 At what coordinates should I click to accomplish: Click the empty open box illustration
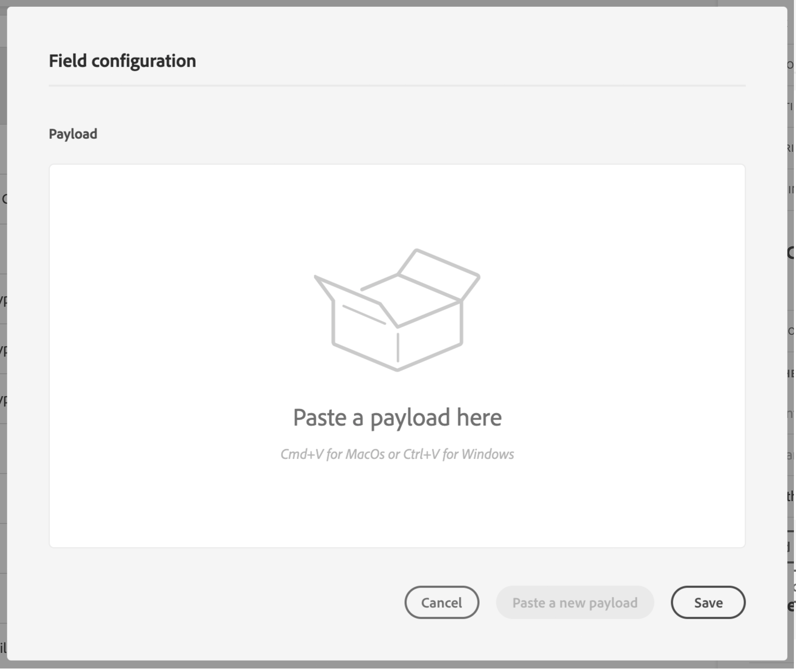tap(397, 310)
